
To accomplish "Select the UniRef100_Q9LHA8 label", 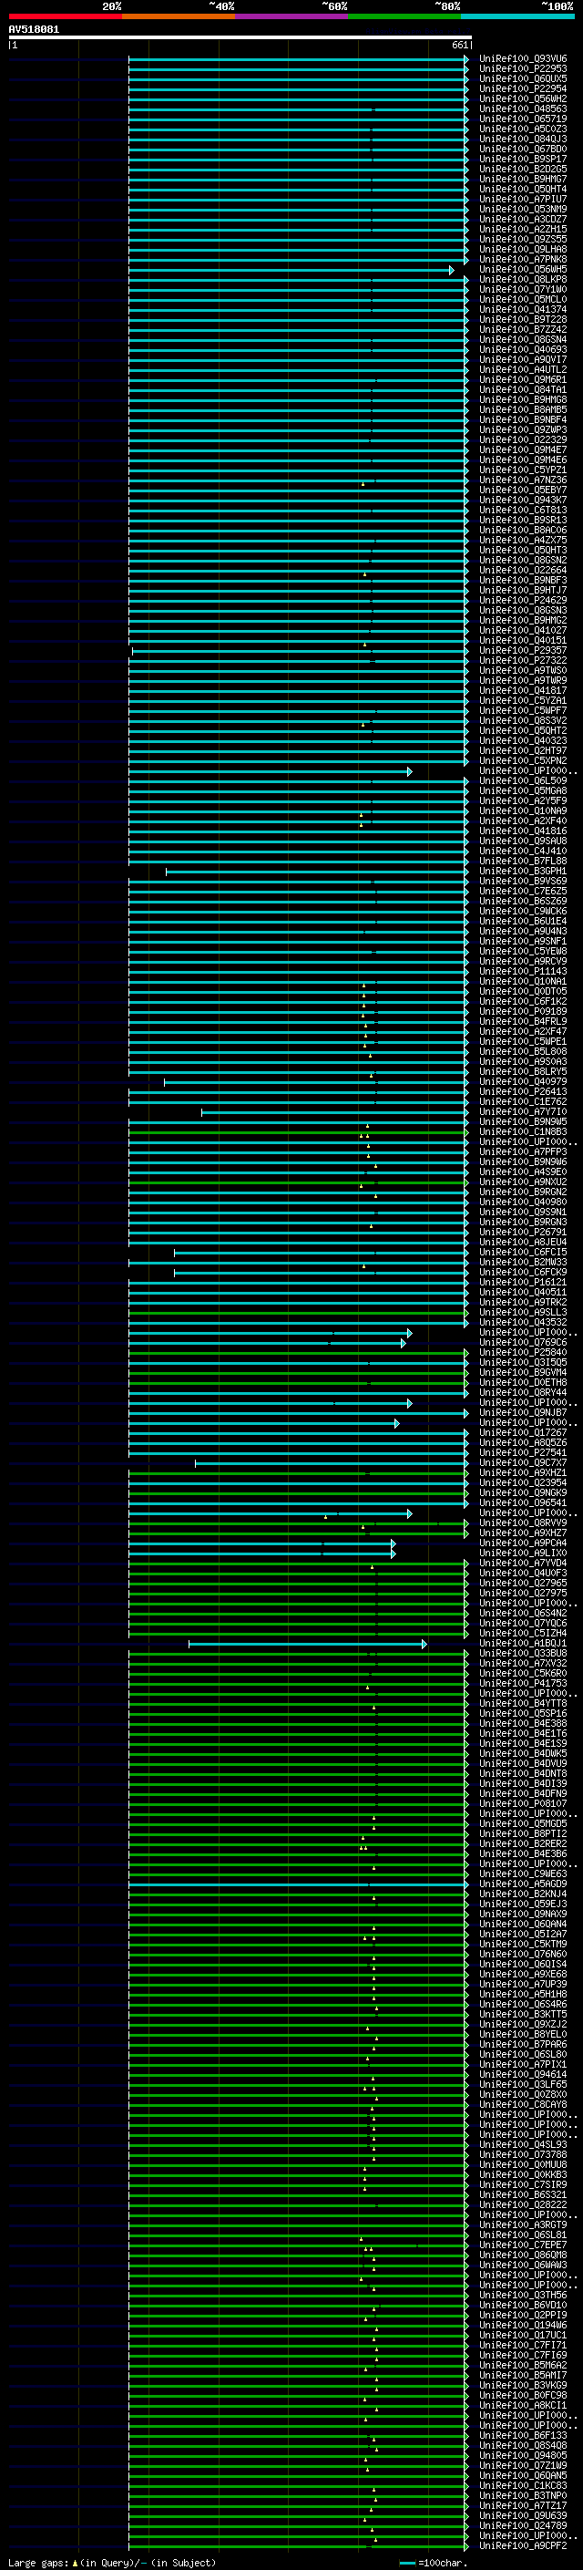I will pos(523,250).
